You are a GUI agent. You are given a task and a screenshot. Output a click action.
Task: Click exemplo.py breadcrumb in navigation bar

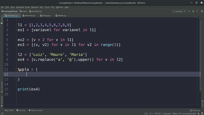point(35,11)
